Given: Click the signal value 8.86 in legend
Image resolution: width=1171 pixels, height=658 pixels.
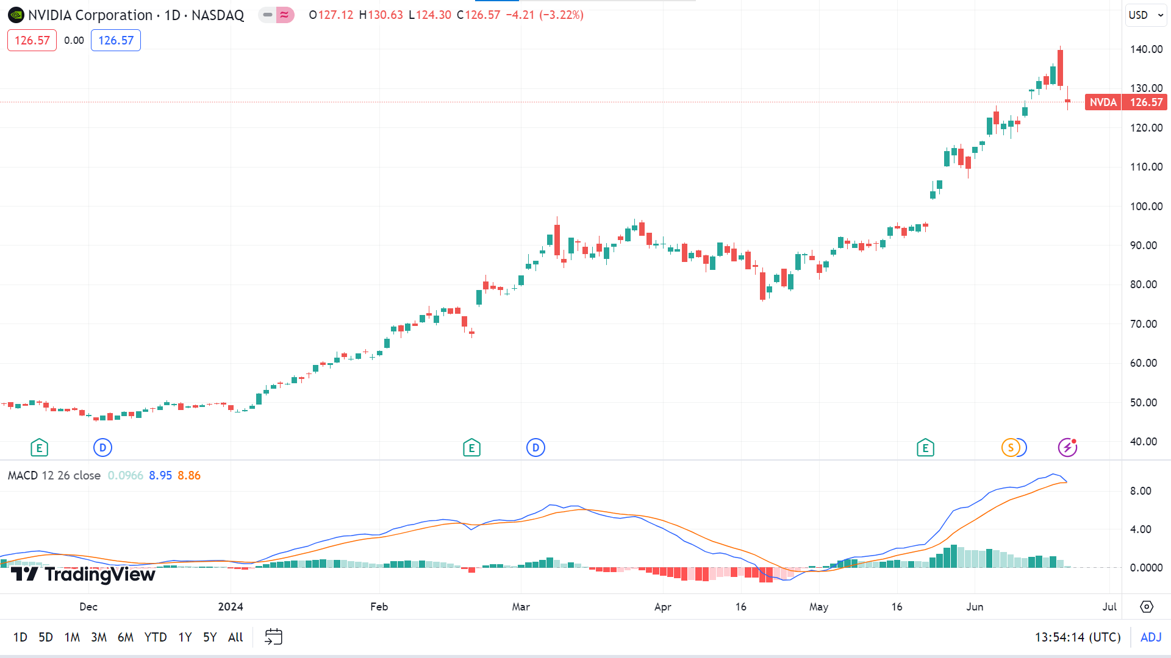Looking at the screenshot, I should pos(189,475).
